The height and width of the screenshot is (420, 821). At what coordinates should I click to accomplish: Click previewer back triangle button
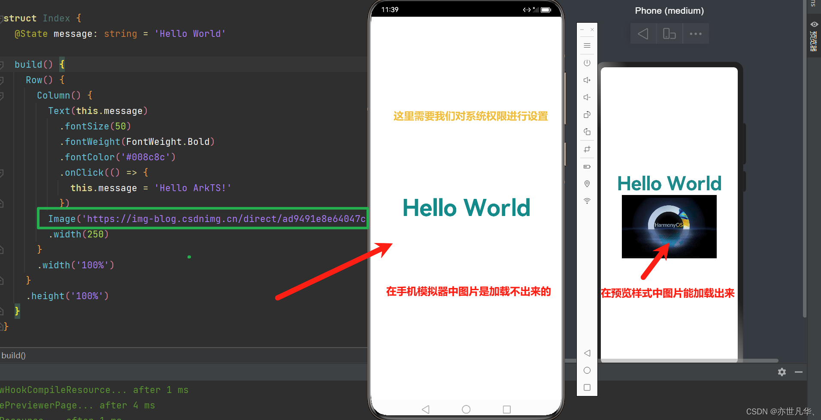pos(643,34)
